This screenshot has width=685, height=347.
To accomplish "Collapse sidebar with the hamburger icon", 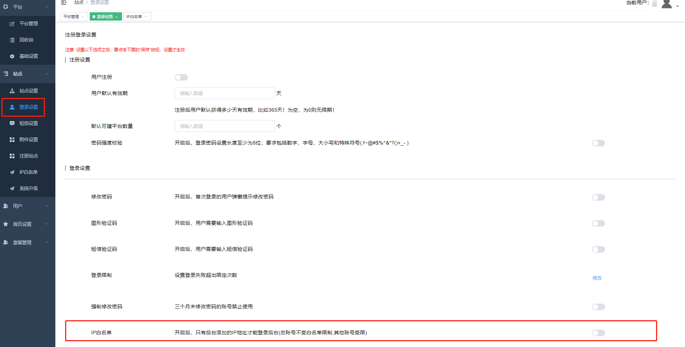I will pos(64,2).
